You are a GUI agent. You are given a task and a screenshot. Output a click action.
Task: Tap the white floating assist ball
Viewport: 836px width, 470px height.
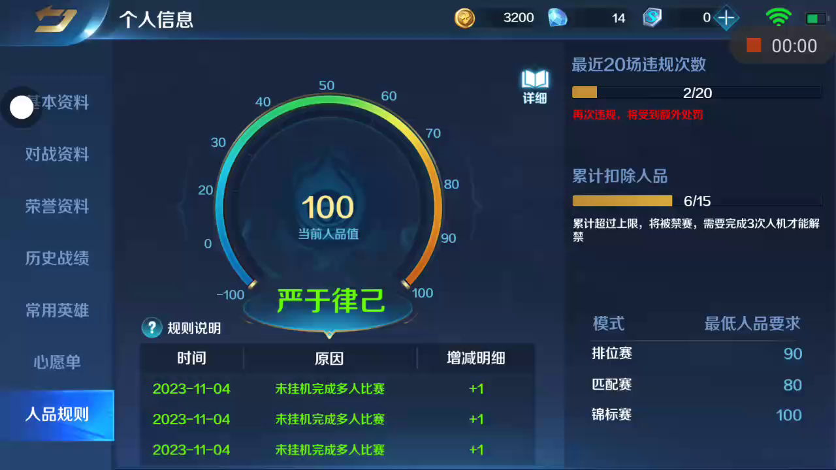point(22,107)
